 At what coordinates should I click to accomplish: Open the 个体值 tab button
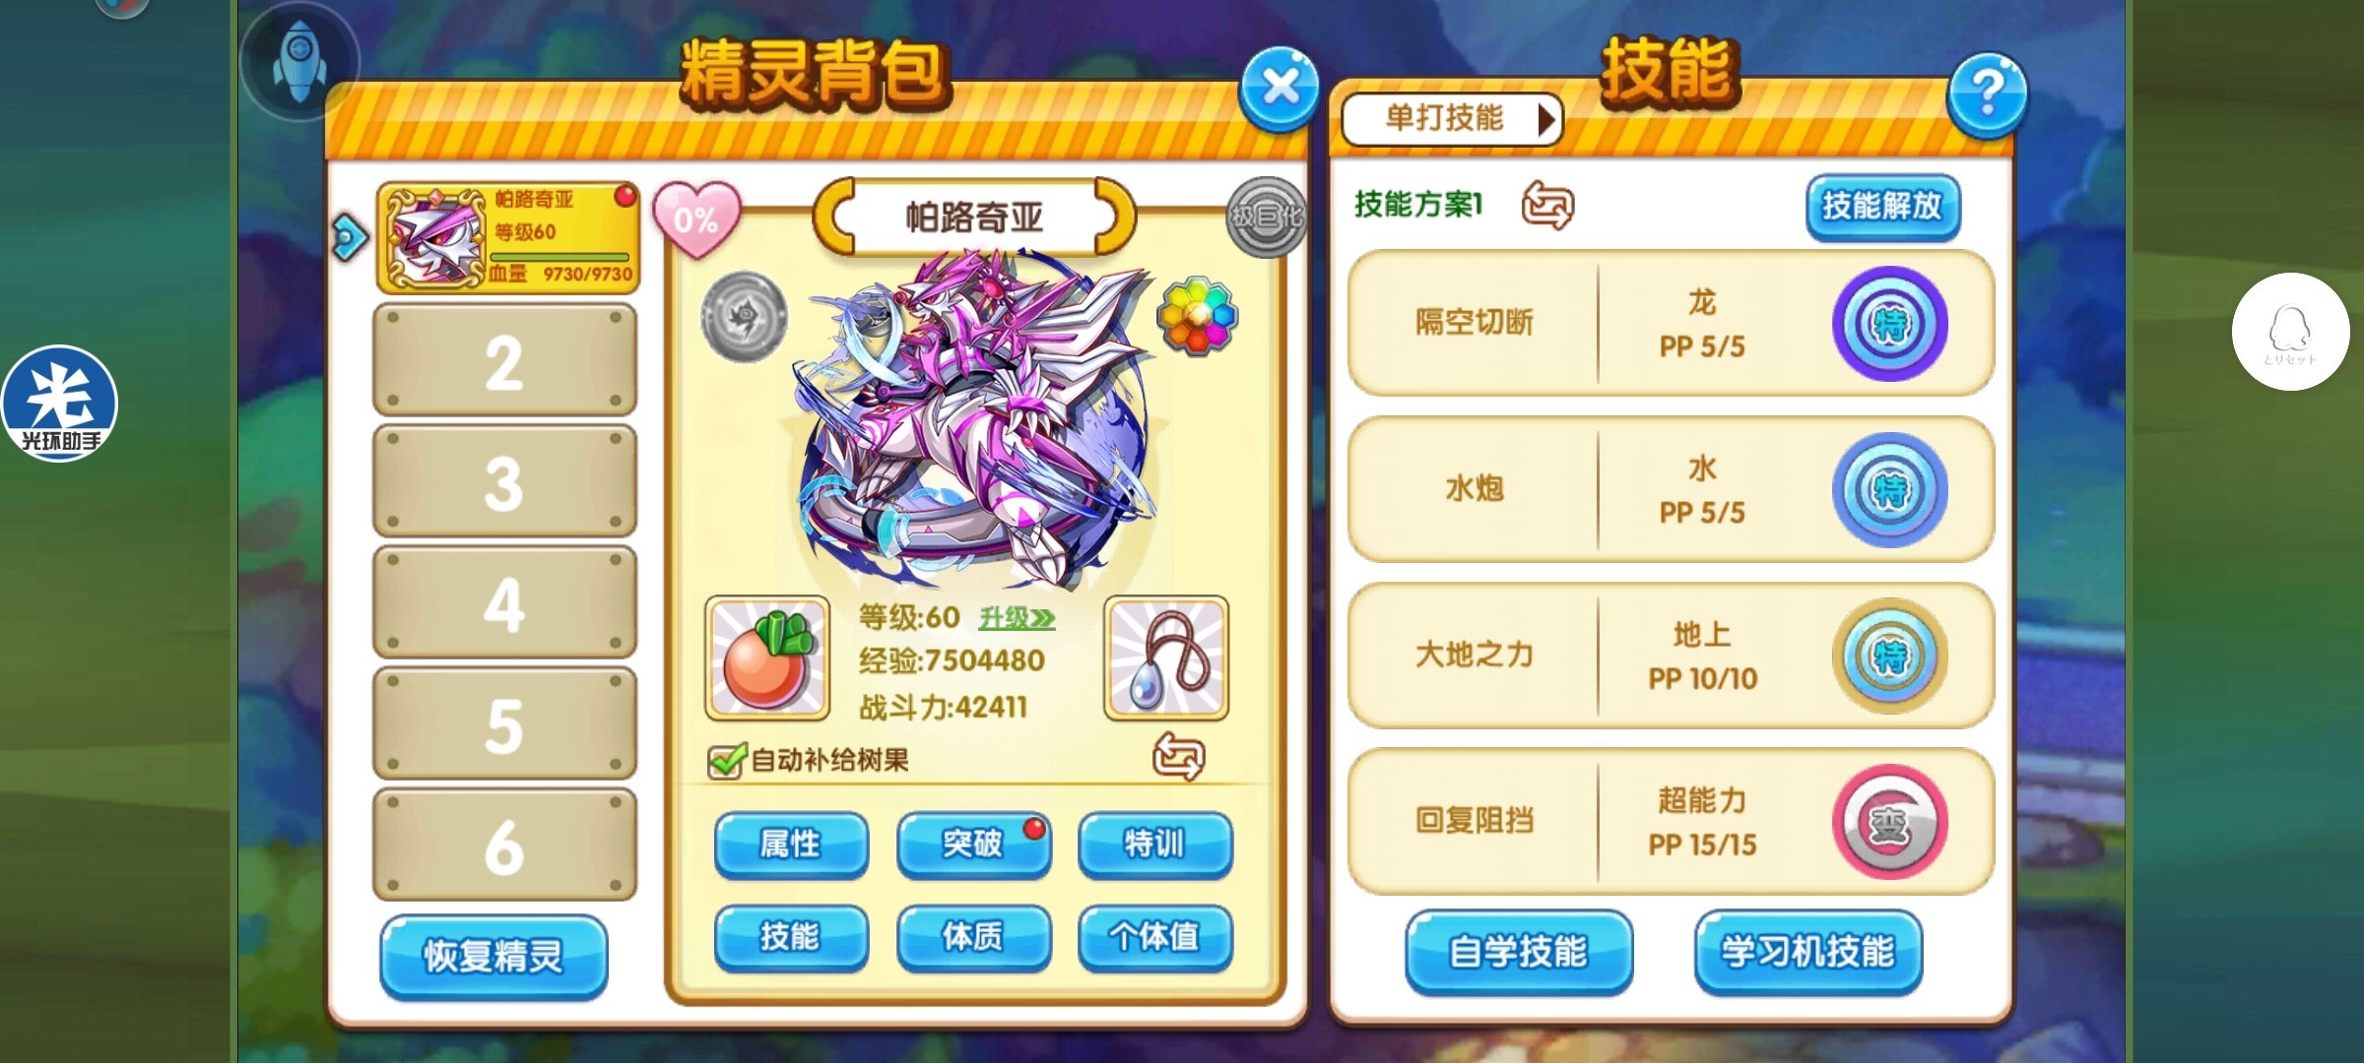(x=1154, y=936)
